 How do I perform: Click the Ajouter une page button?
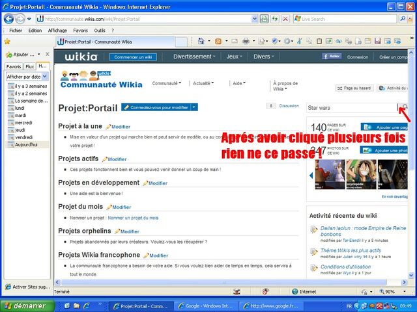384,127
